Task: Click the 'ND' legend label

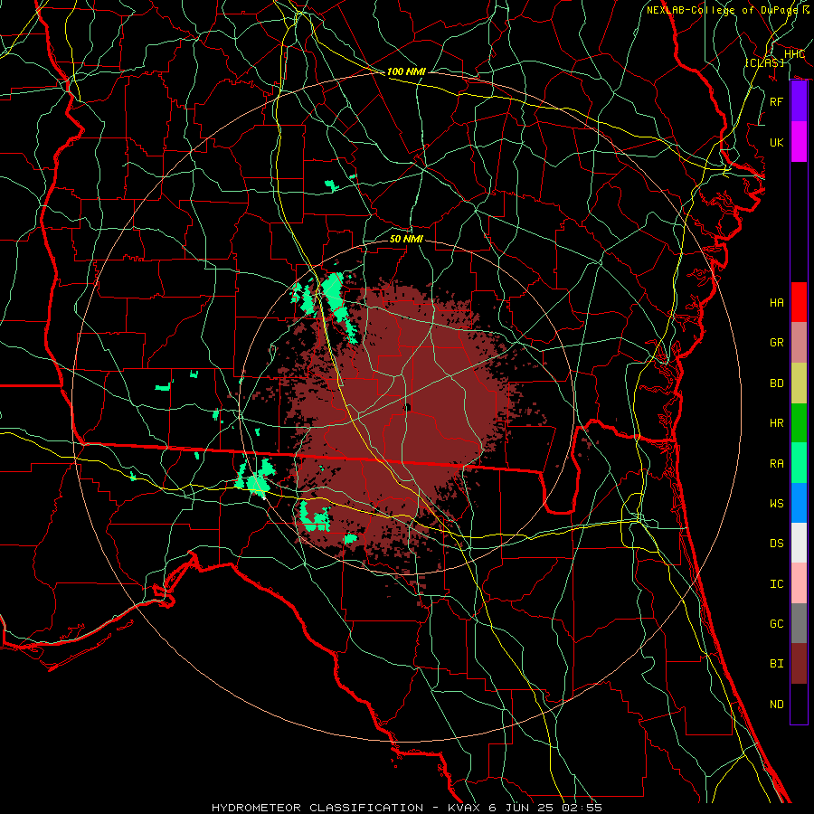Action: pyautogui.click(x=776, y=705)
